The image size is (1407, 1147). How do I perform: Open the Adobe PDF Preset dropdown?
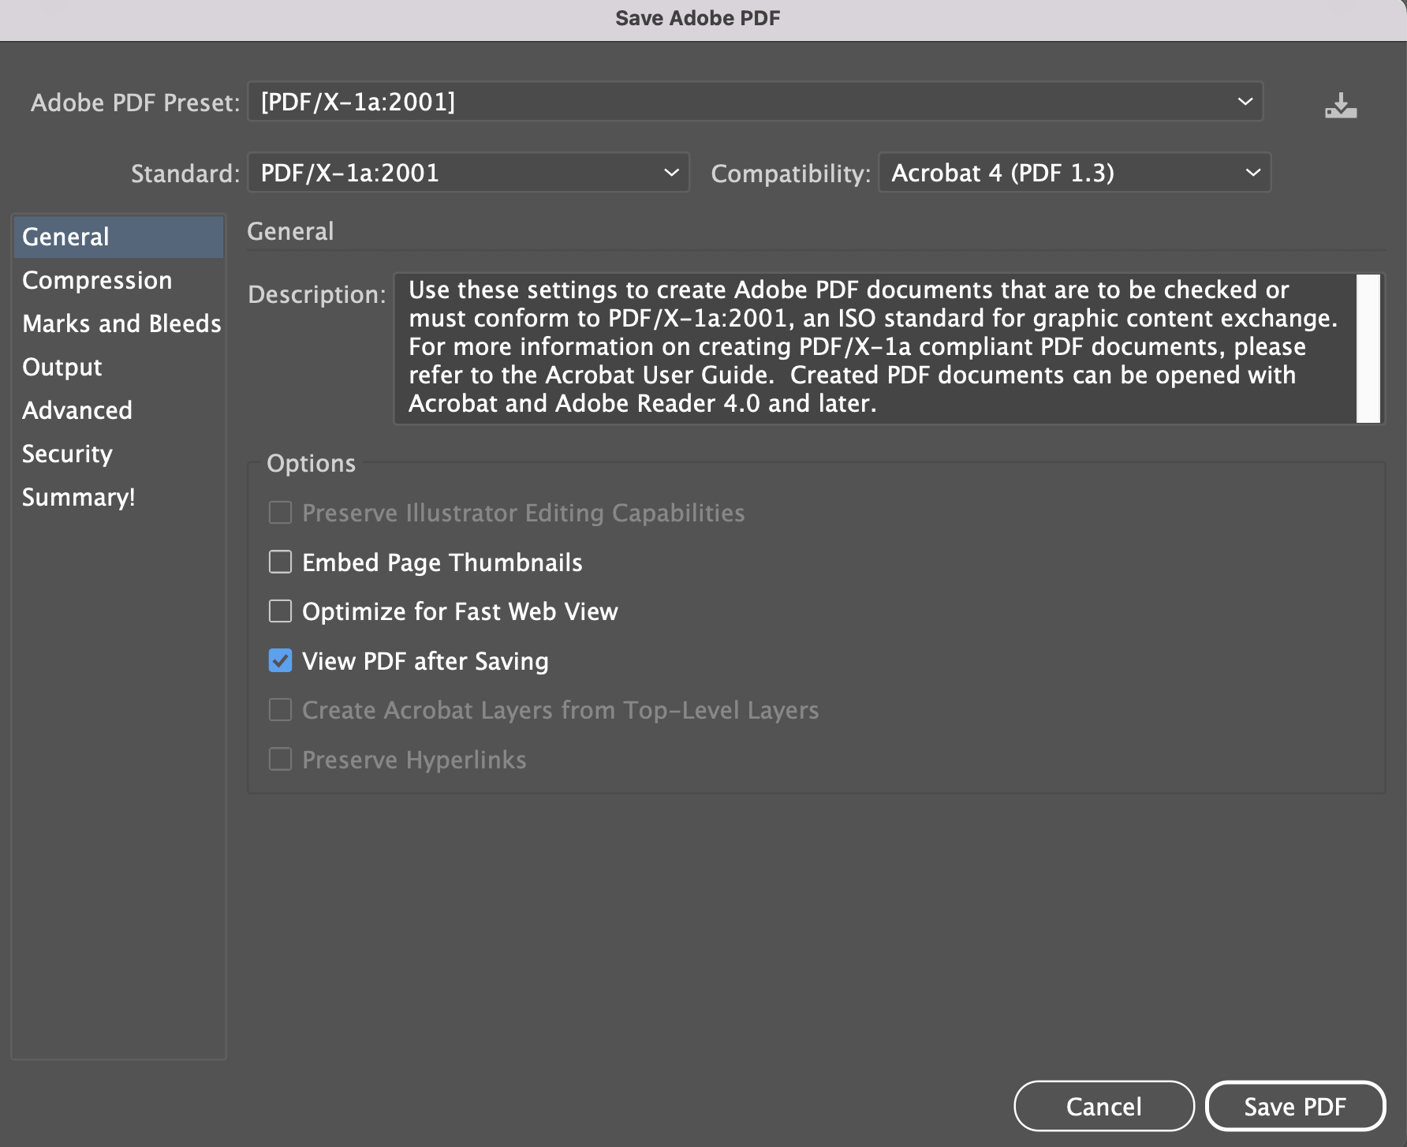755,102
